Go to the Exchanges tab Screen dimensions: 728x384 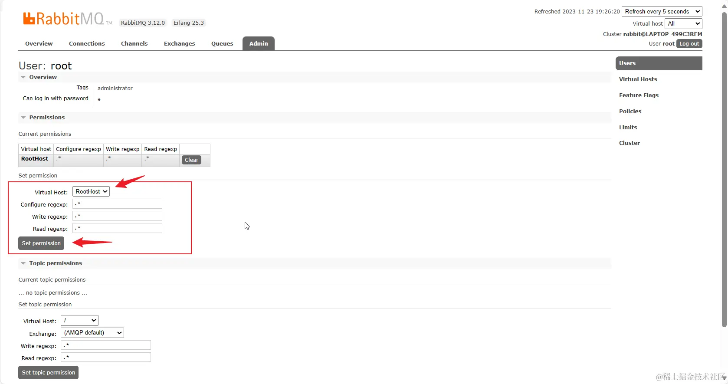click(180, 43)
